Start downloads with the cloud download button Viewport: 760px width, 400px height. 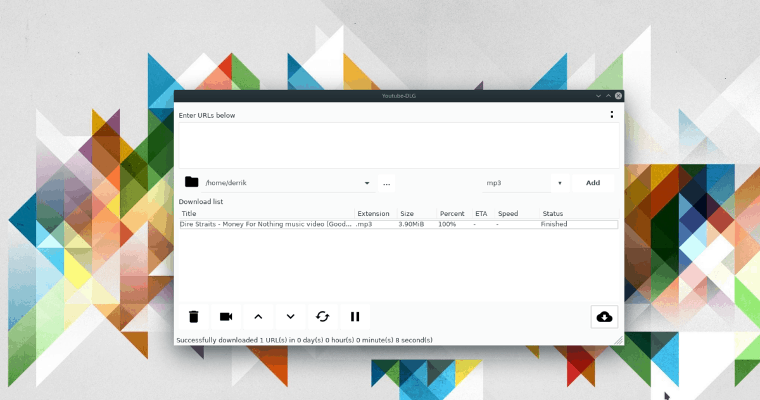pyautogui.click(x=604, y=316)
